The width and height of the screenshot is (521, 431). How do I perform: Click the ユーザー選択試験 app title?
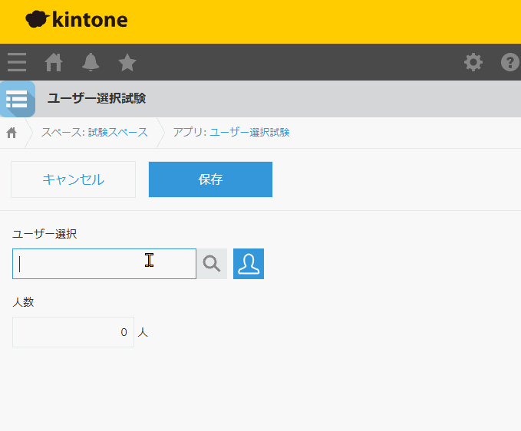97,98
